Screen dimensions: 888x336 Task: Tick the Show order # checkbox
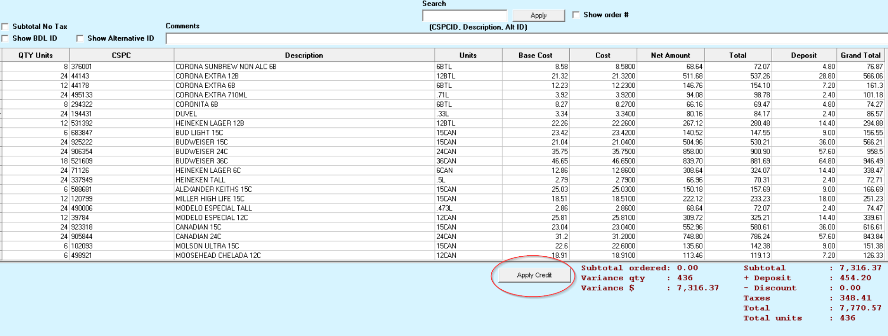(x=576, y=15)
